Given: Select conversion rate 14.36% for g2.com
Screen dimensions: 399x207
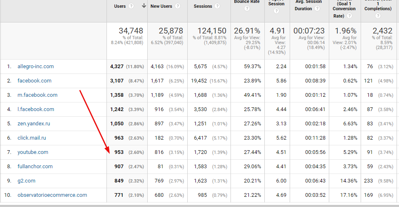Looking at the screenshot, I should click(x=349, y=181).
